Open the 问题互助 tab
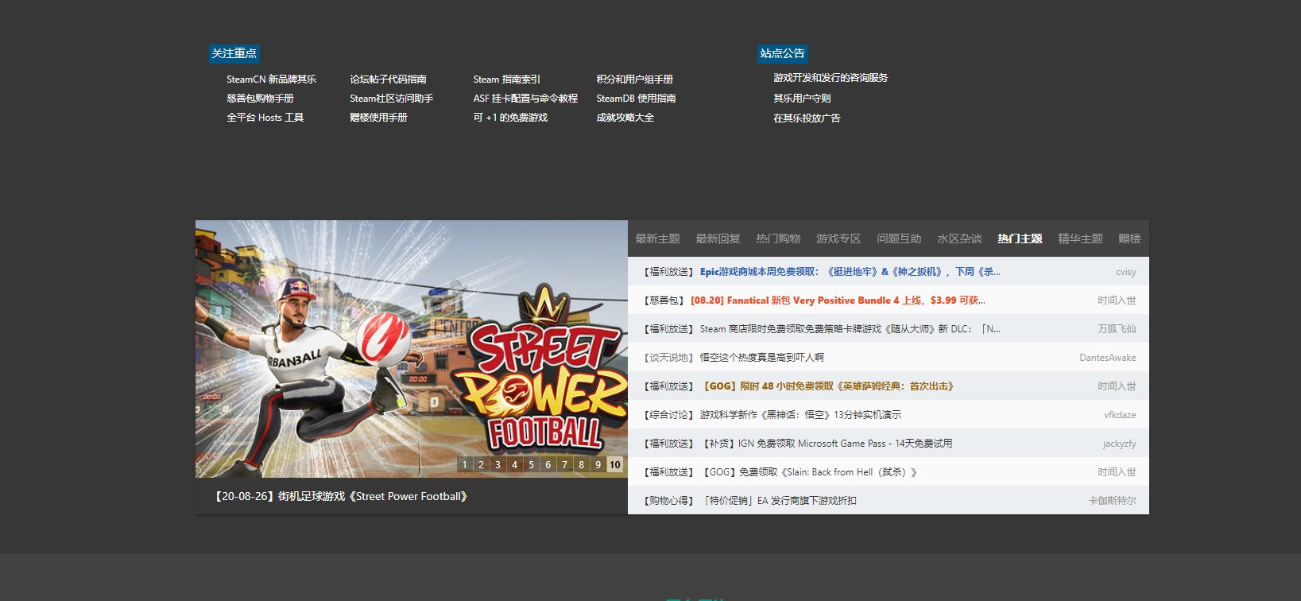The height and width of the screenshot is (601, 1301). click(x=899, y=238)
